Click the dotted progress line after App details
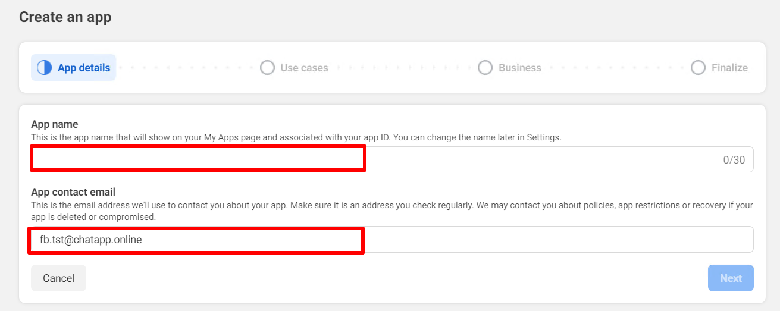Screen dimensions: 780x311 point(187,68)
